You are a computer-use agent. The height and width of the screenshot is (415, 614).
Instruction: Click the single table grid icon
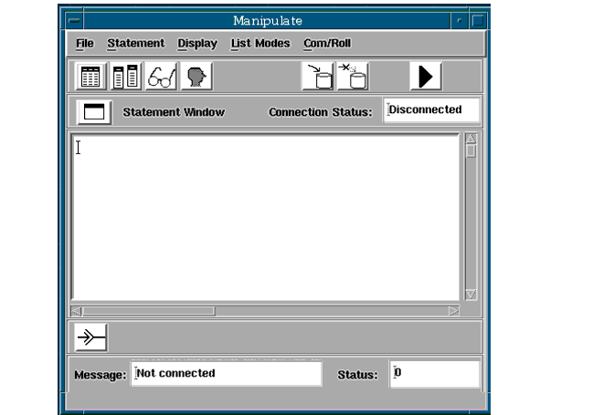coord(90,77)
